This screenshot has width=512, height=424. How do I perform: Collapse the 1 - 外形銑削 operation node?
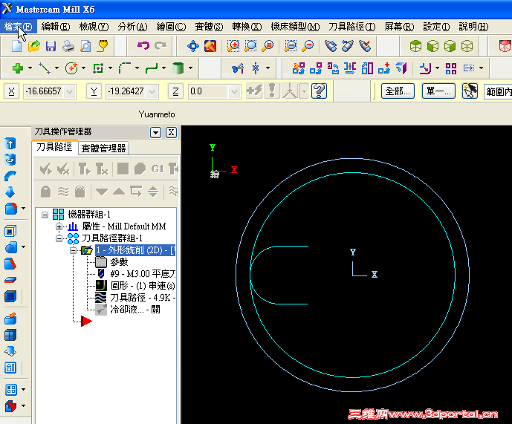tap(73, 251)
